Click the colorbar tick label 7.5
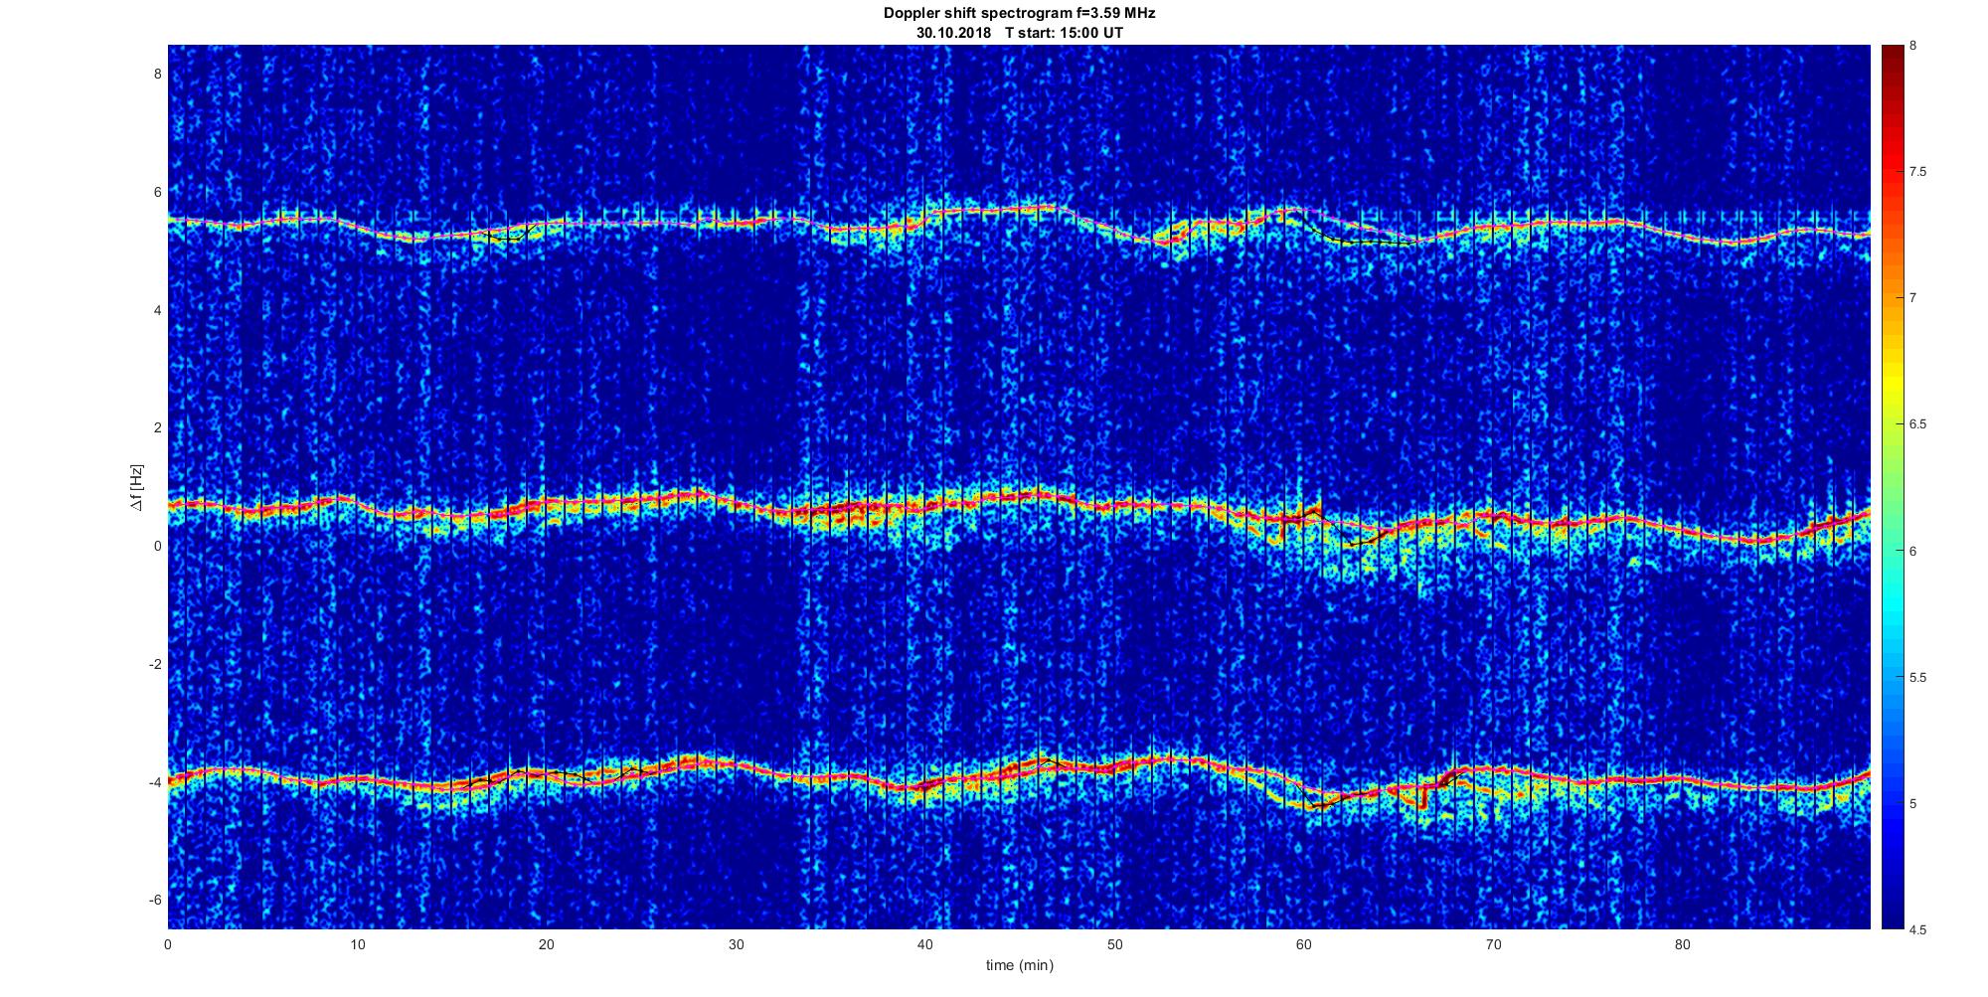The width and height of the screenshot is (1988, 997). 1918,172
